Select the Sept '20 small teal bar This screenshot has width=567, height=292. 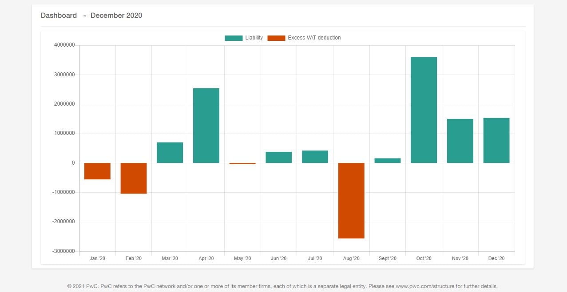tap(388, 161)
